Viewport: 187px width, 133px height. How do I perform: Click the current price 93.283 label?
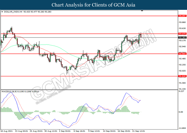coord(182,38)
